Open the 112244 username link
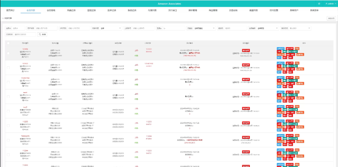 tap(25, 151)
